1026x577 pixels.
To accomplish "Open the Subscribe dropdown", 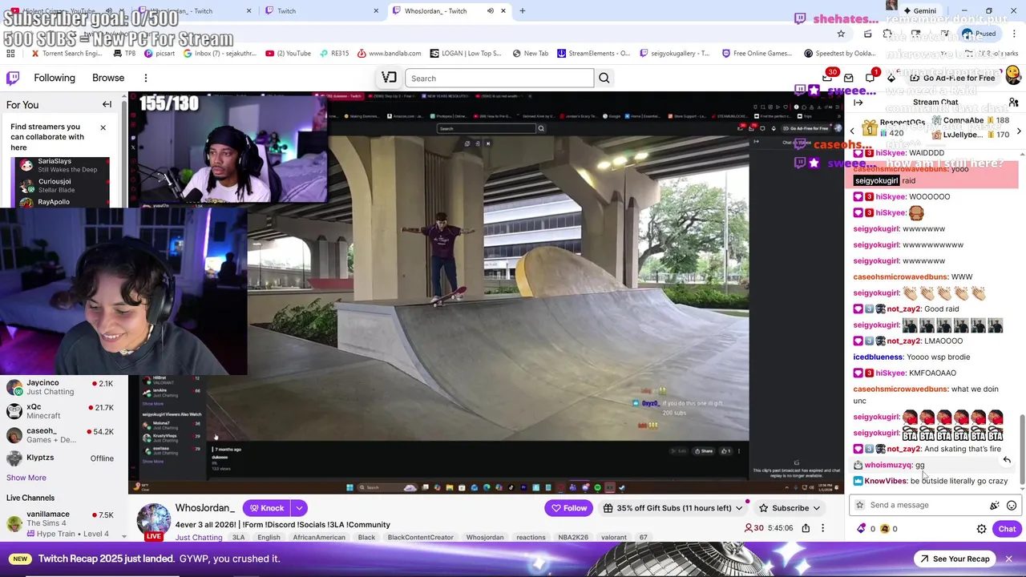I will tap(790, 508).
